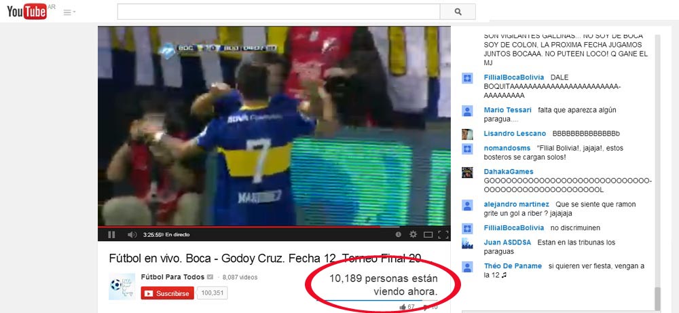Image resolution: width=679 pixels, height=313 pixels.
Task: Open the DahakaGames username
Action: (509, 171)
